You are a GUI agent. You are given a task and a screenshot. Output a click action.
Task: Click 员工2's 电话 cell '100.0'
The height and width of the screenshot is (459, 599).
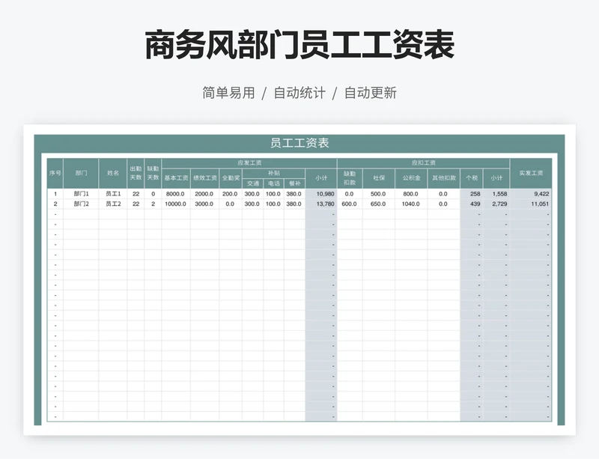coord(273,204)
